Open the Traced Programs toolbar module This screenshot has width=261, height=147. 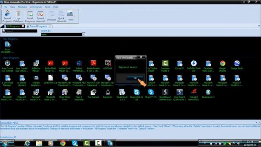tap(7, 16)
